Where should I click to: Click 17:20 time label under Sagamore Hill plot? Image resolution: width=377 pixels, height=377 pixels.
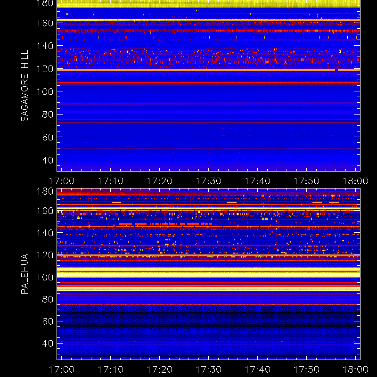pyautogui.click(x=160, y=181)
